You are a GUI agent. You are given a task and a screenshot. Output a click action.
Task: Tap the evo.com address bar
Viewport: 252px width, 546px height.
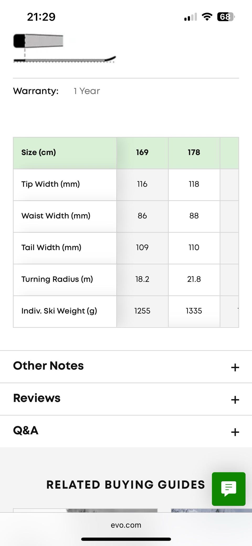click(126, 525)
